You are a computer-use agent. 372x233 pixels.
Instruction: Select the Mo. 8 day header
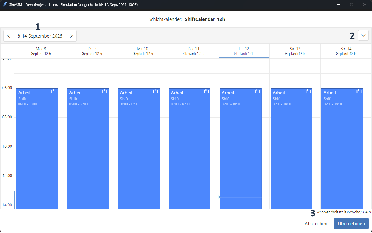[41, 51]
